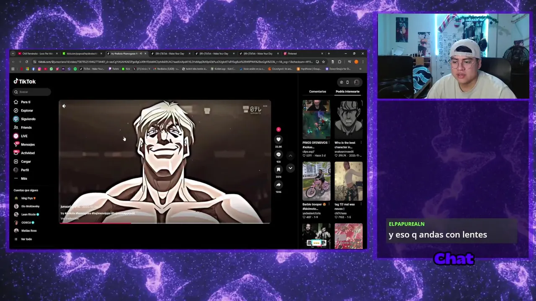Like the video with heart icon

coord(278,139)
